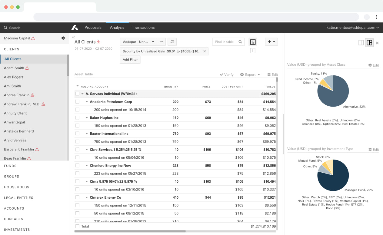Switch to the split-column layout icon
Screen dimensions: 383x235
click(361, 43)
